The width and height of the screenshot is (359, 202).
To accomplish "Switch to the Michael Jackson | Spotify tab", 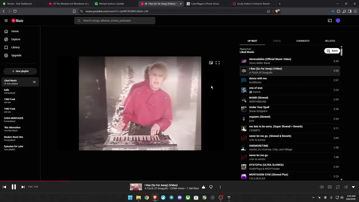I will [115, 4].
